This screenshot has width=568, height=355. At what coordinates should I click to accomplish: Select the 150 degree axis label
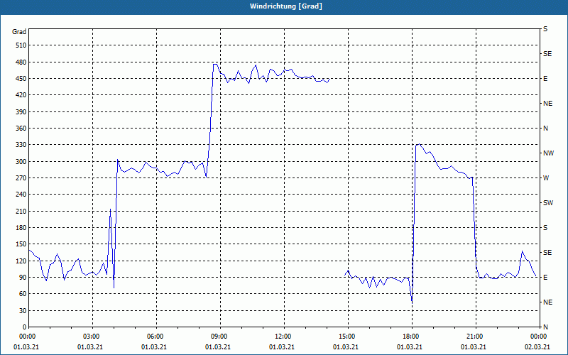pyautogui.click(x=21, y=244)
